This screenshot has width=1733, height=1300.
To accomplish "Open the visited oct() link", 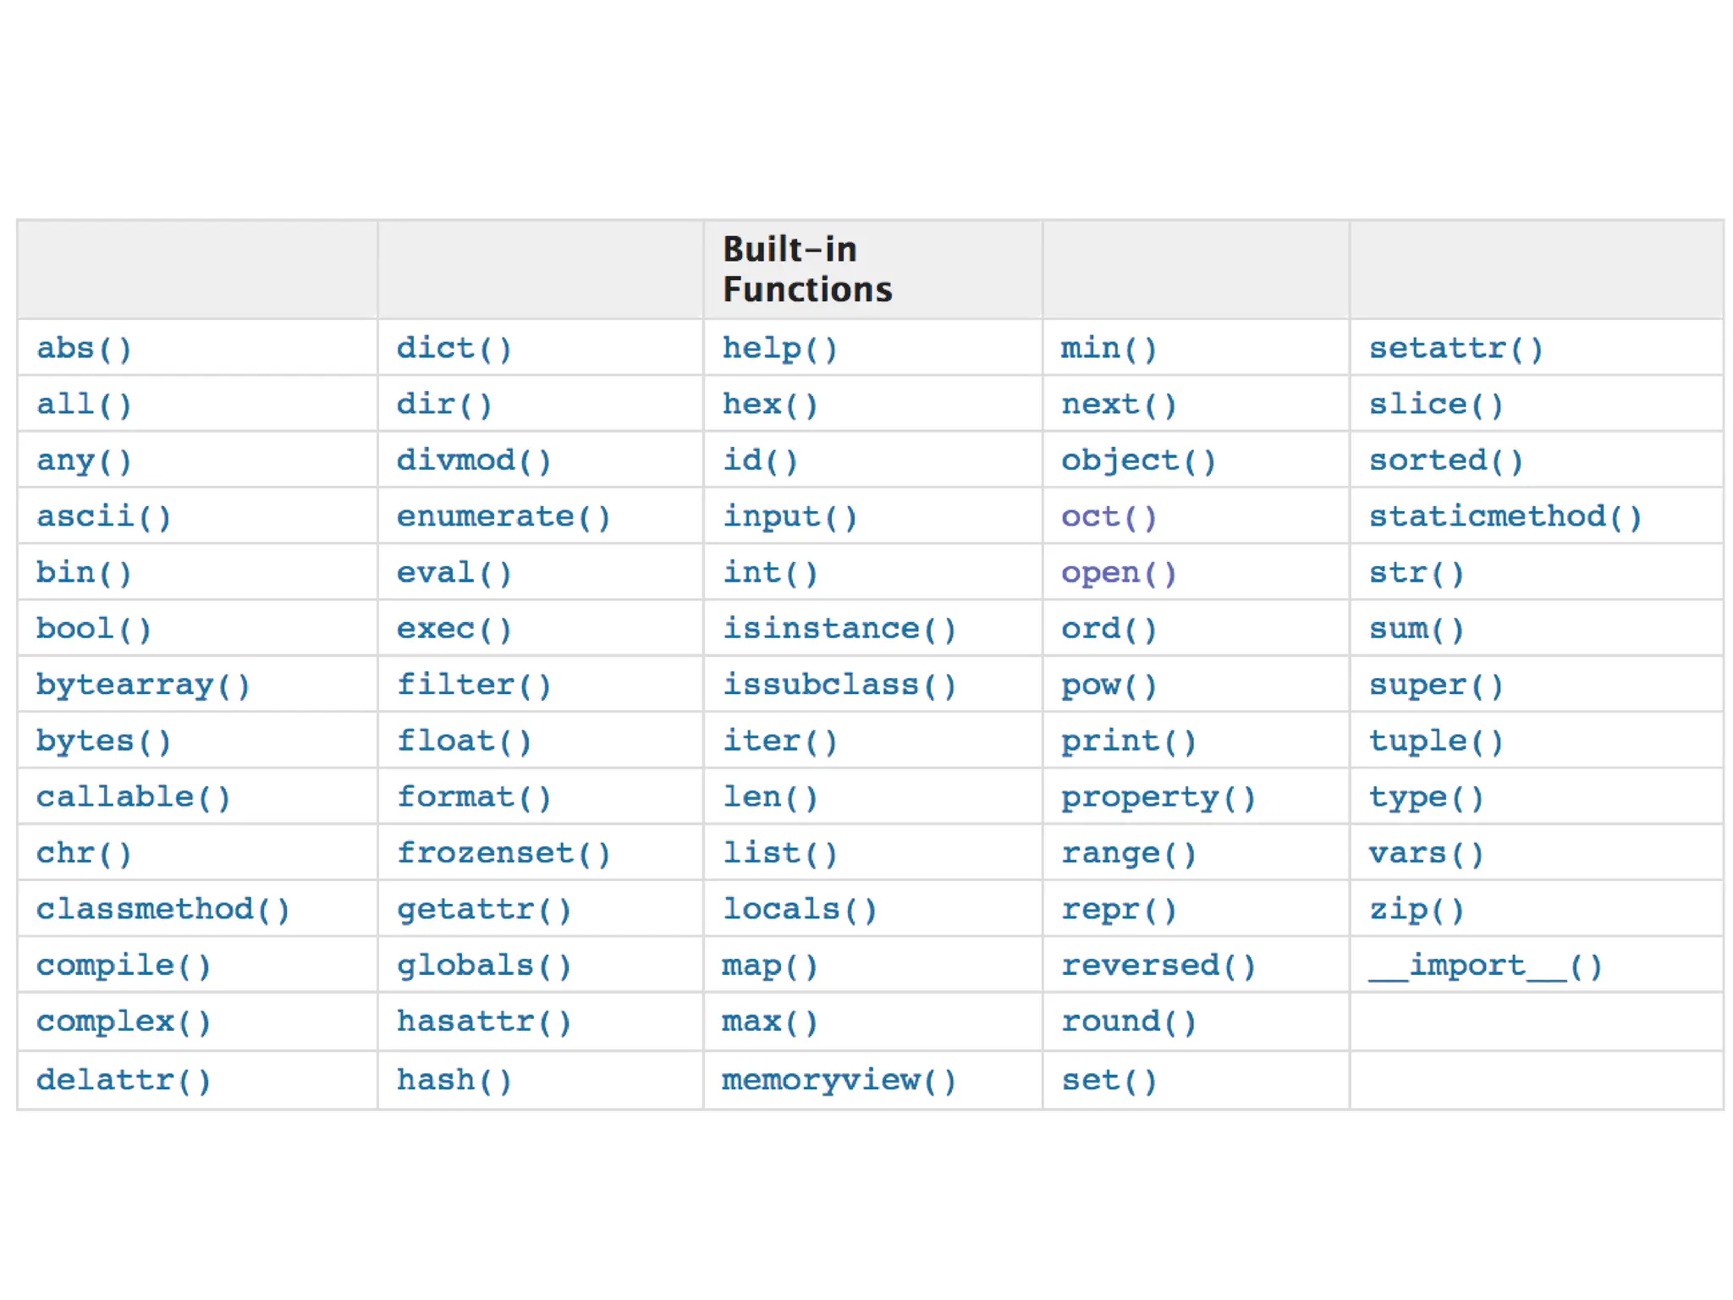I will 1109,517.
